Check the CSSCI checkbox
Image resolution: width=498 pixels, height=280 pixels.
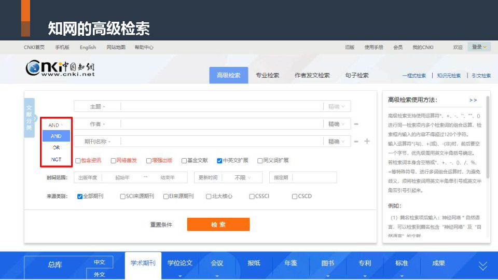(x=252, y=197)
